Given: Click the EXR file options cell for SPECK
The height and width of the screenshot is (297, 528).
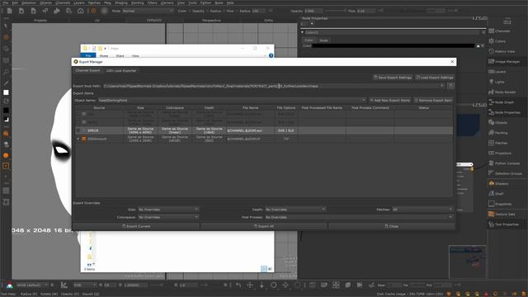Looking at the screenshot, I should click(286, 130).
